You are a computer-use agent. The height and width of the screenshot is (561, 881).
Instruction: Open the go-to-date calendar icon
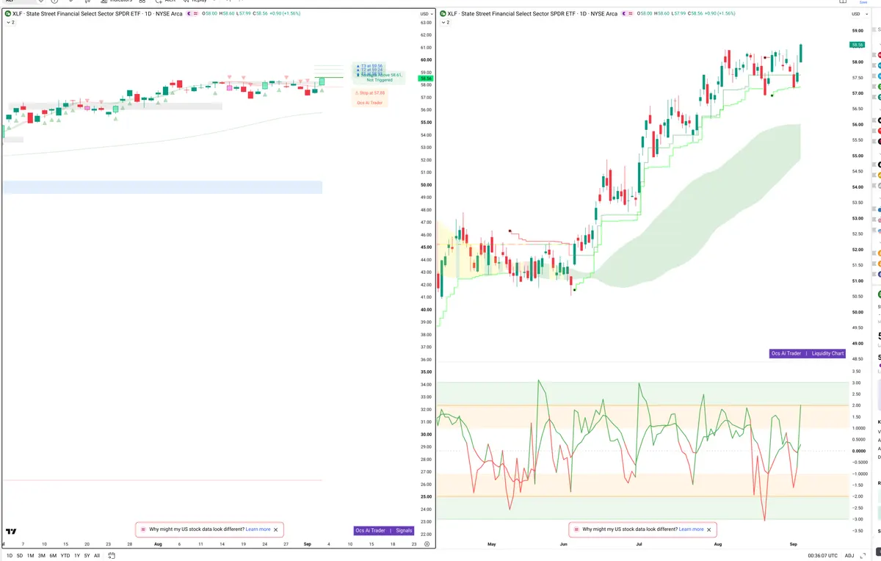pos(112,556)
